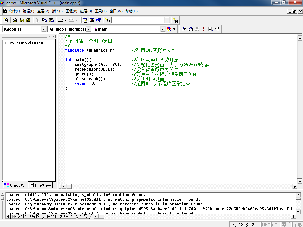Click the hand Insert Breakpoint icon
The height and width of the screenshot is (227, 303).
coord(217,29)
